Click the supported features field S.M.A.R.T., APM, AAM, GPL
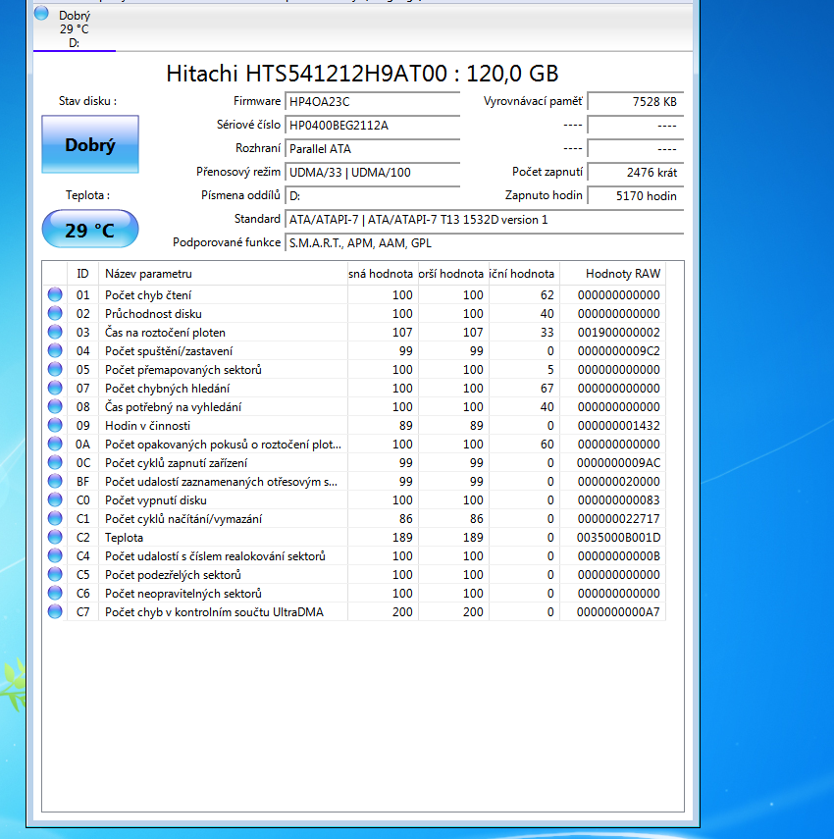Screen dimensions: 834x839 [484, 243]
